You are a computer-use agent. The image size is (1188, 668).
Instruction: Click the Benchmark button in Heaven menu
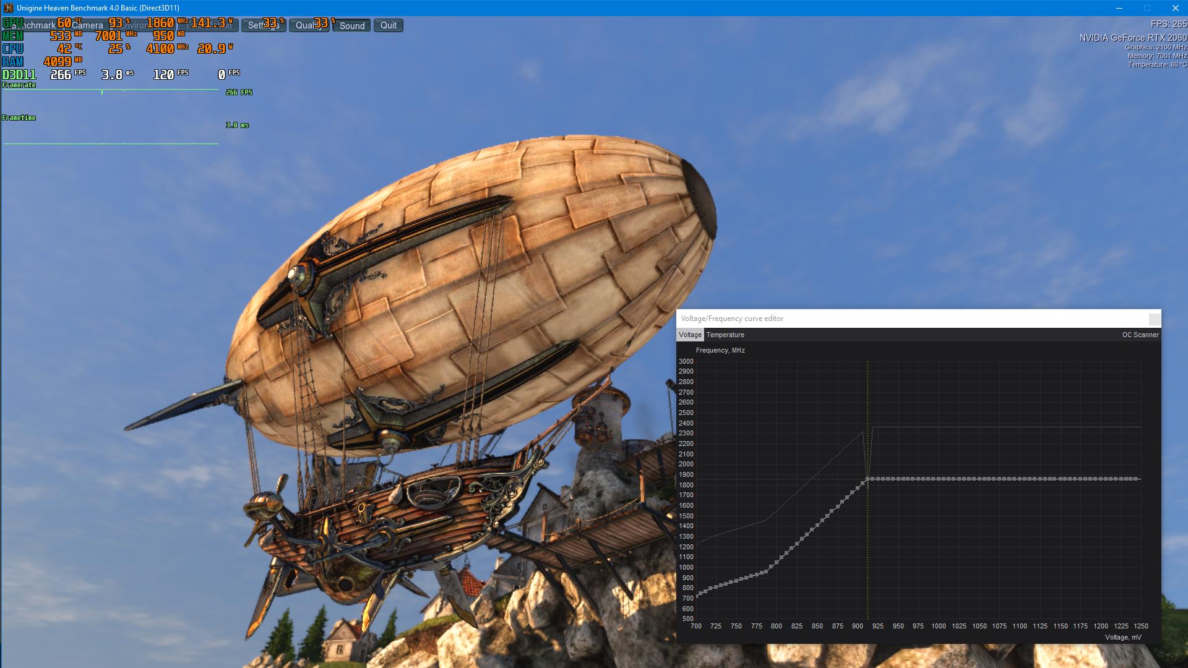[x=32, y=25]
